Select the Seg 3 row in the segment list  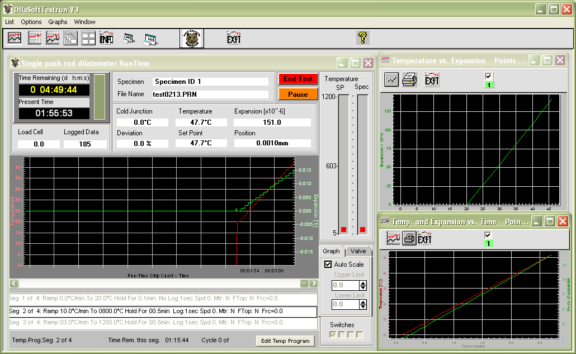[x=162, y=322]
